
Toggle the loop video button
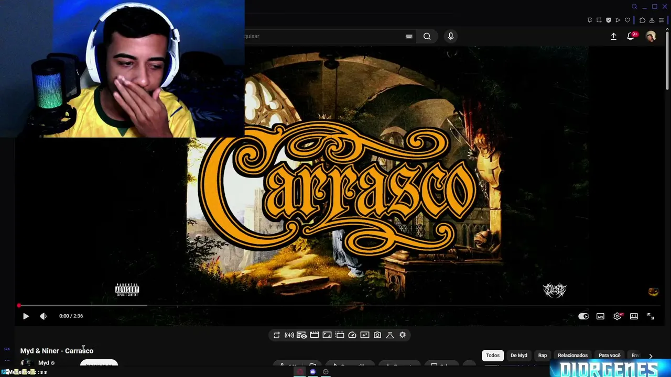pyautogui.click(x=277, y=335)
